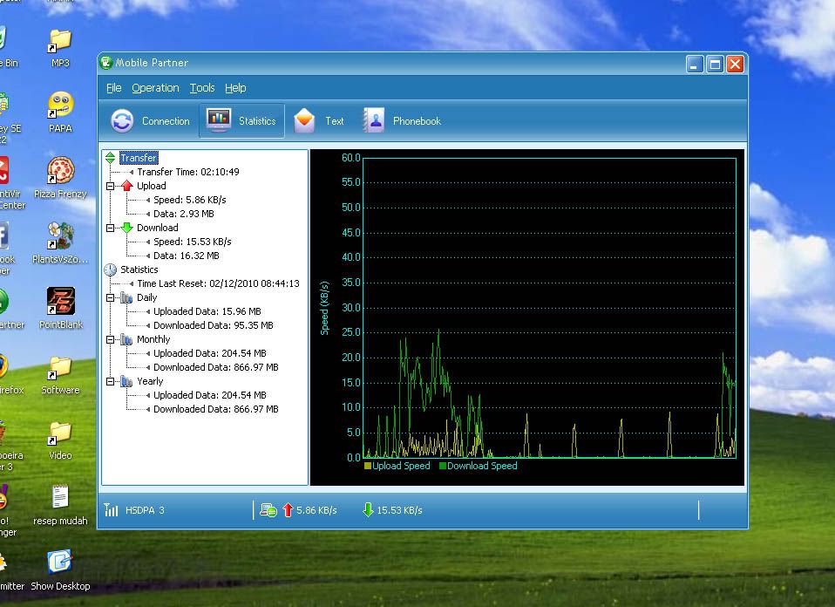
Task: Click the Yearly chart icon in the tree
Action: [126, 381]
